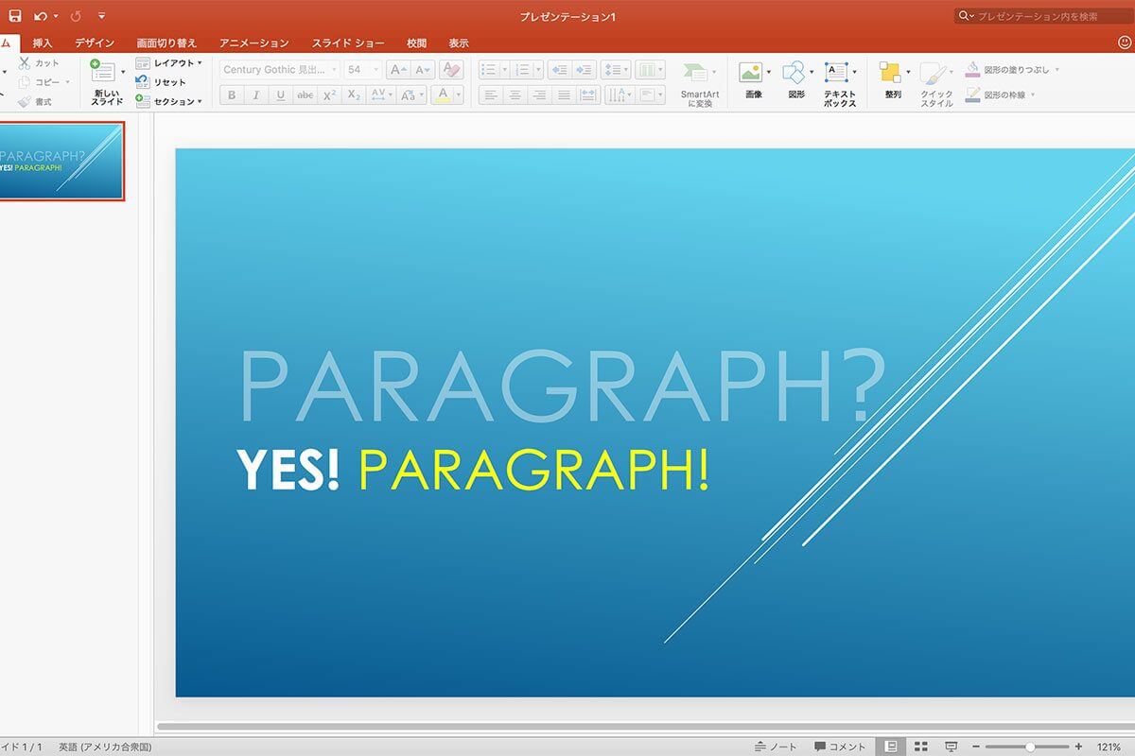Click the Arrange (整列) icon
Image resolution: width=1135 pixels, height=756 pixels.
coord(891,74)
